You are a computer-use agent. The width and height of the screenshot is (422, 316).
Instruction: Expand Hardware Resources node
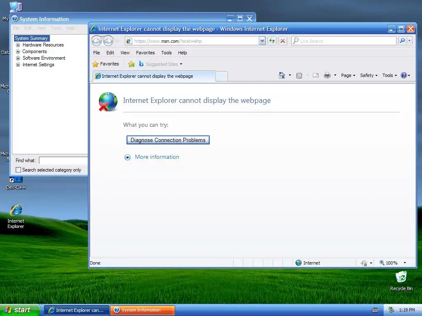18,45
